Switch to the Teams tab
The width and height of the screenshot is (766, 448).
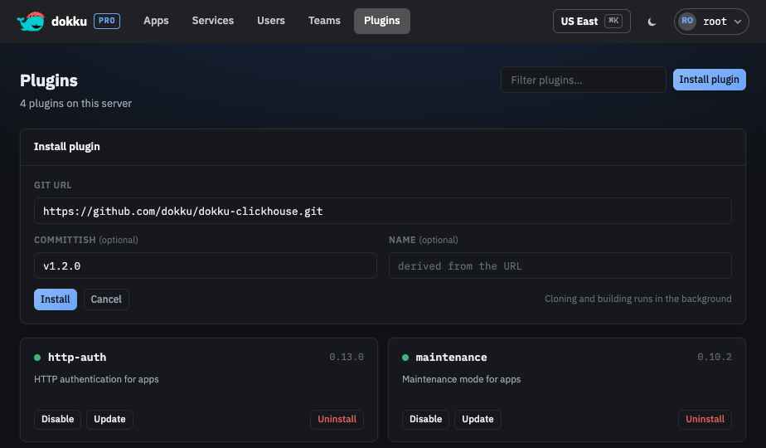(324, 21)
